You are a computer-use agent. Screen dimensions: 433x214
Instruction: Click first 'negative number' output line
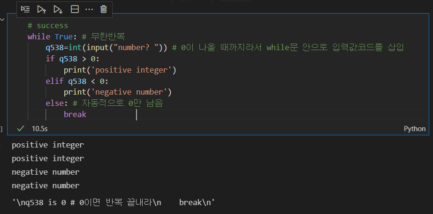click(46, 172)
